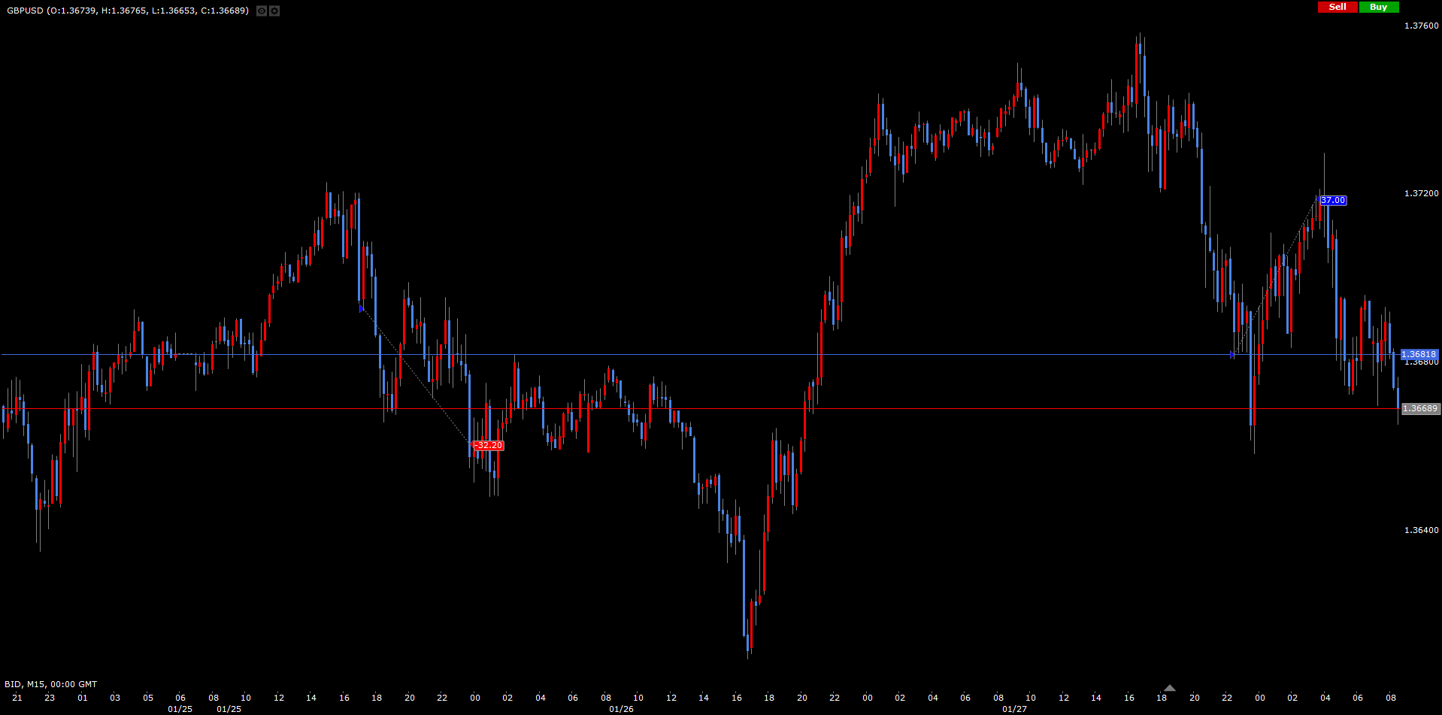Click the gray triangle marker above the time axis
The height and width of the screenshot is (715, 1442).
pos(1169,687)
